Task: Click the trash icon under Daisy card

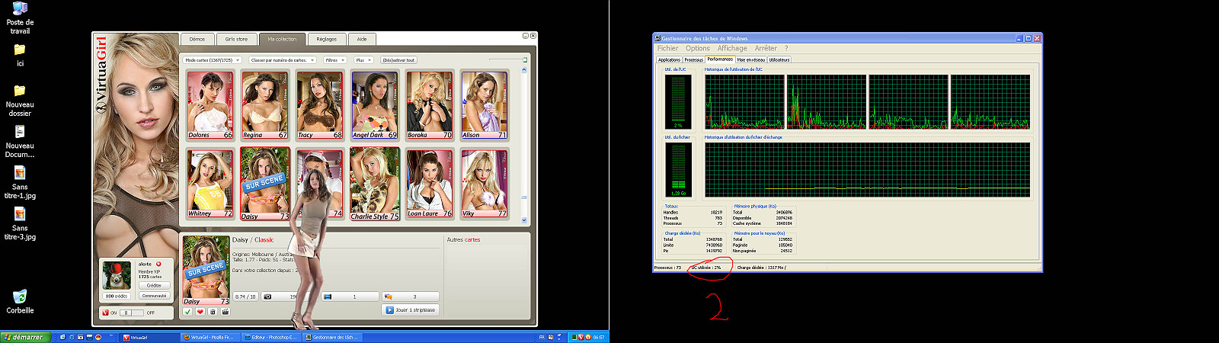Action: click(213, 312)
